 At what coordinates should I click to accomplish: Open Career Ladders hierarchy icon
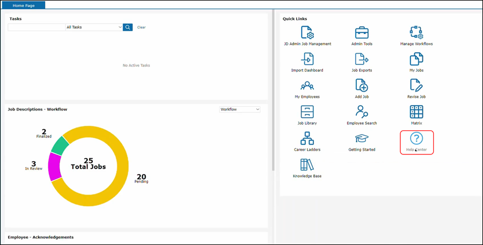[x=307, y=138]
